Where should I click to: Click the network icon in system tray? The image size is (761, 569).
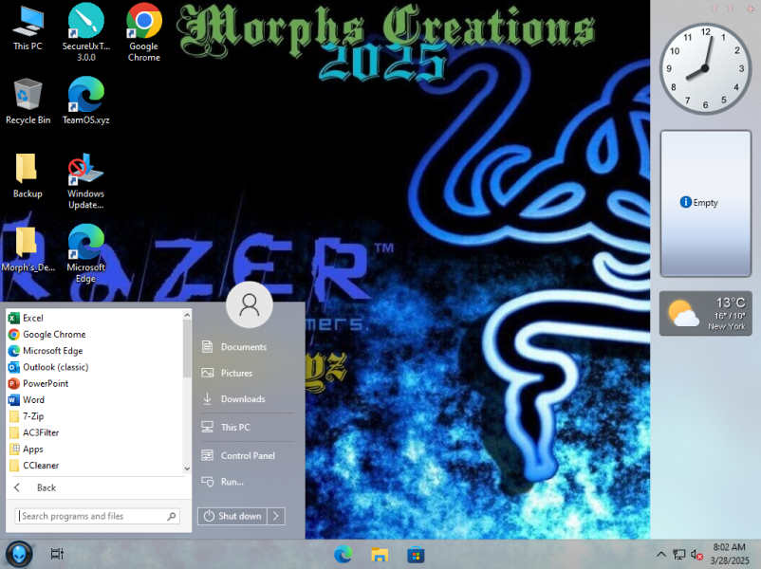[x=679, y=555]
